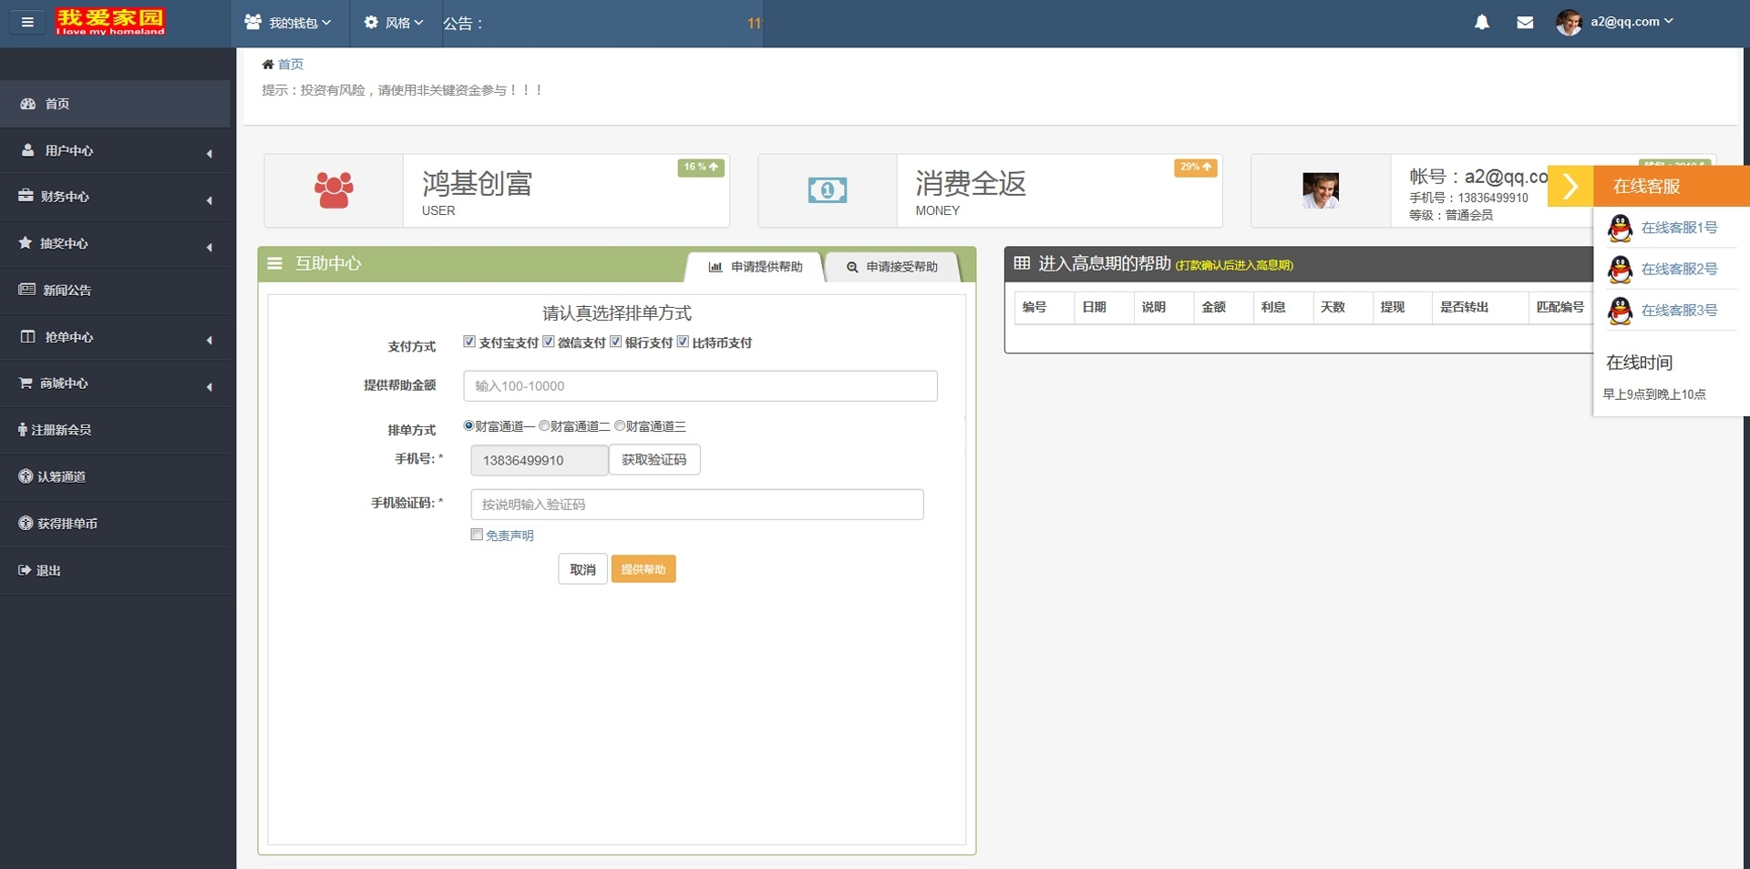Open the 风格 style dropdown
Image resolution: width=1750 pixels, height=869 pixels.
click(x=394, y=23)
